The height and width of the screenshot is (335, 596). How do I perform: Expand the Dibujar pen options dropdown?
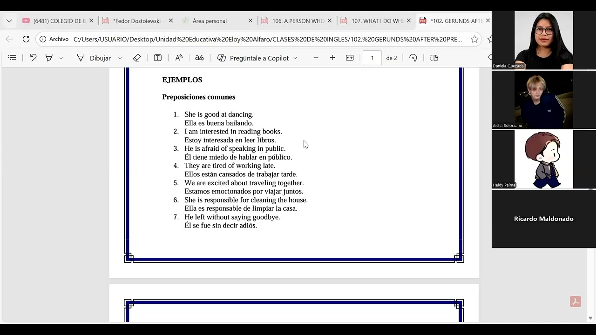(x=120, y=58)
